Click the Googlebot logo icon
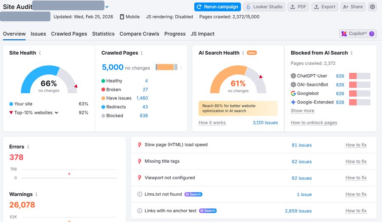The height and width of the screenshot is (222, 382). pyautogui.click(x=293, y=93)
